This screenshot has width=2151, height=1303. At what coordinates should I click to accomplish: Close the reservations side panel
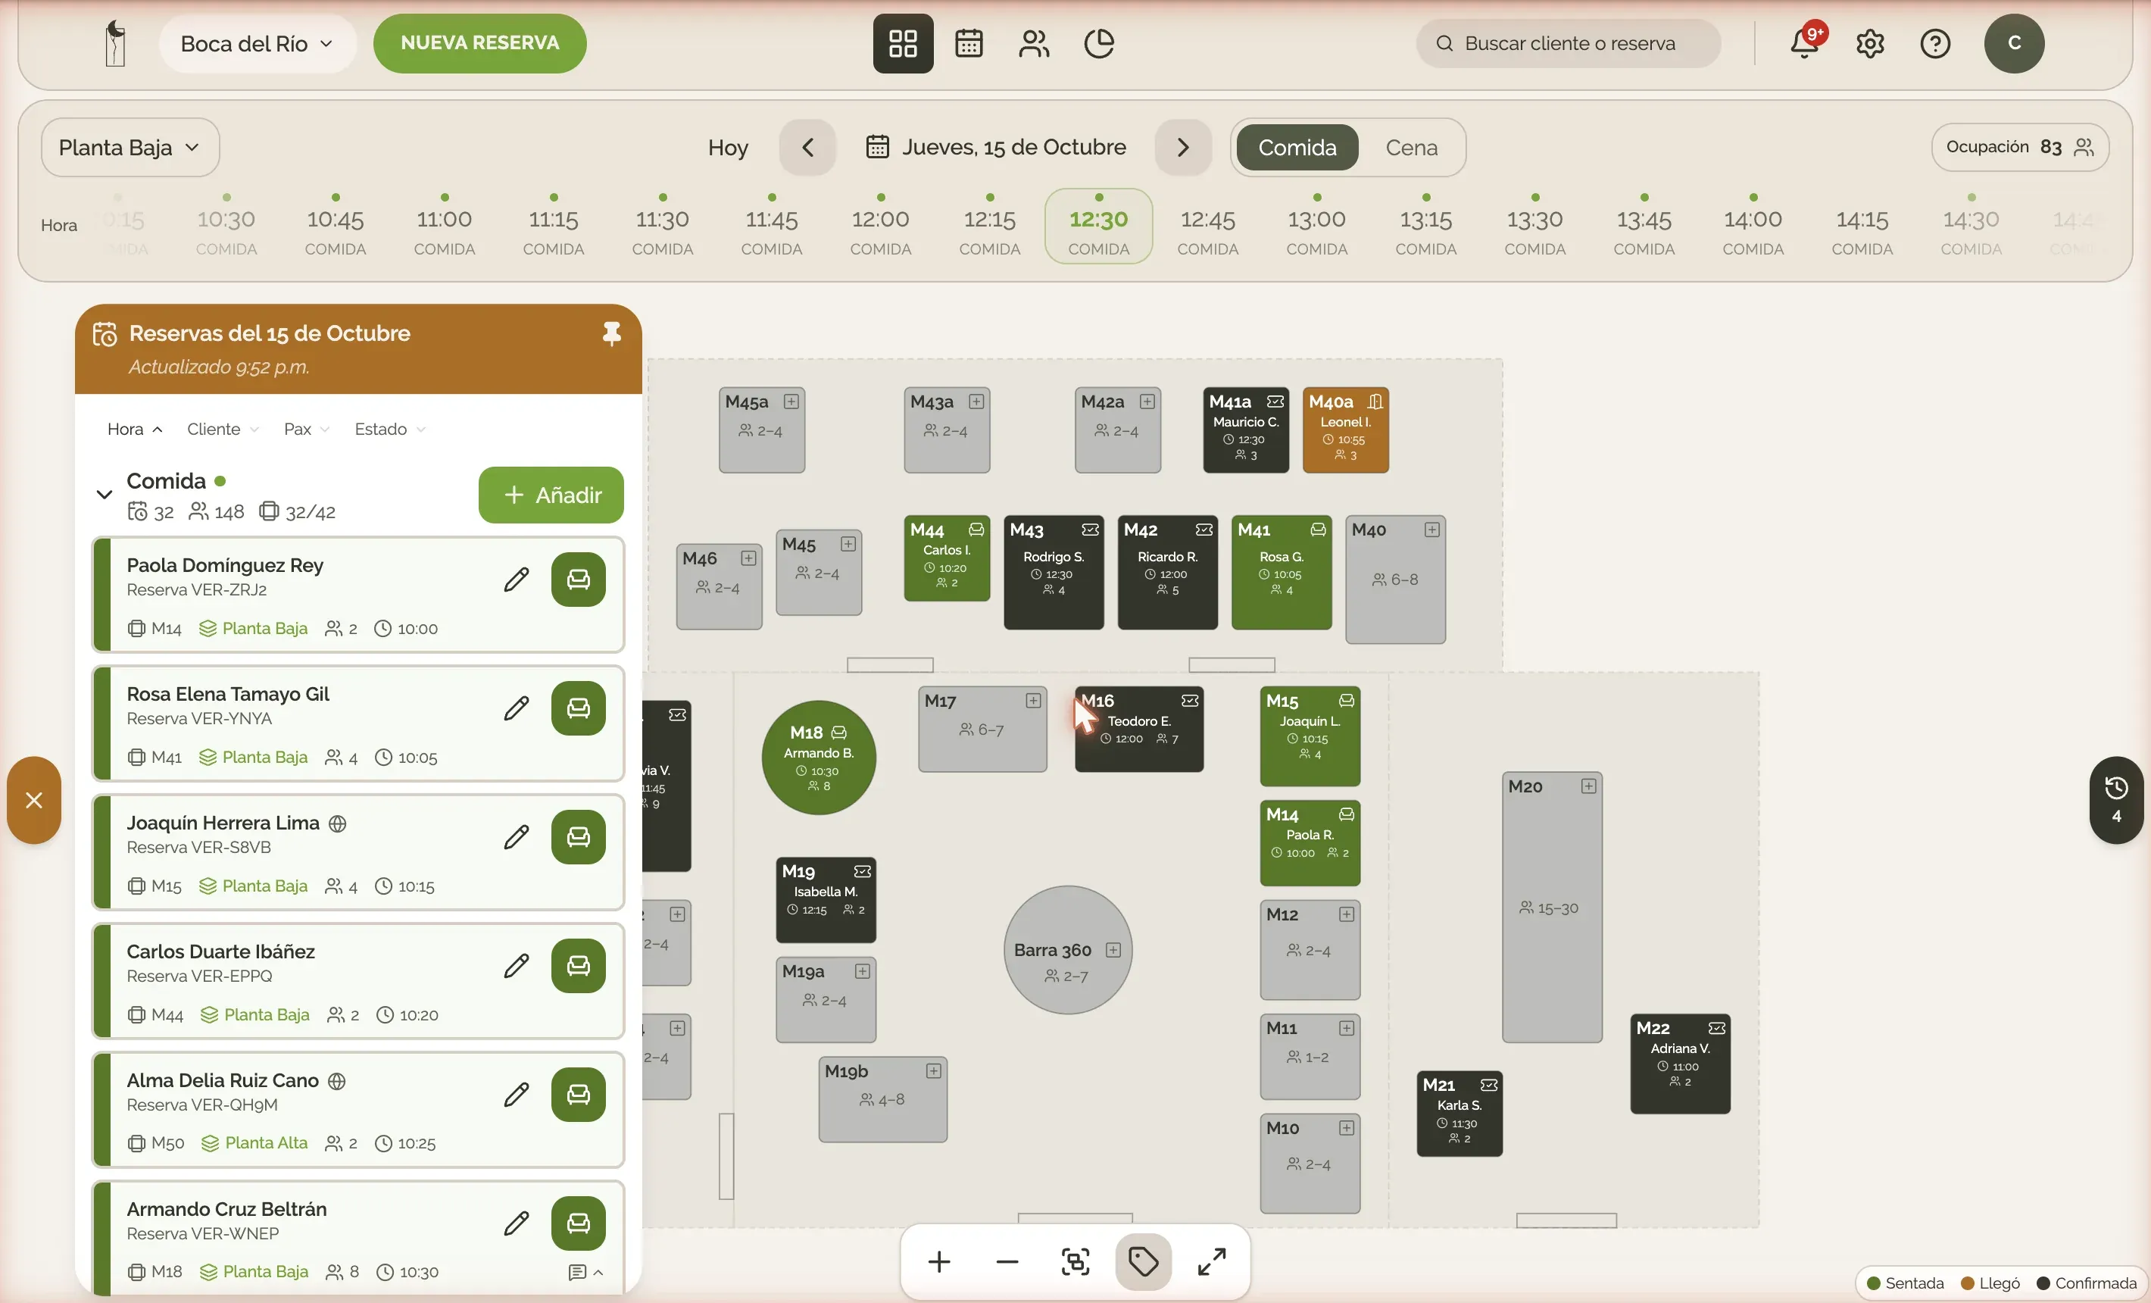(x=34, y=800)
